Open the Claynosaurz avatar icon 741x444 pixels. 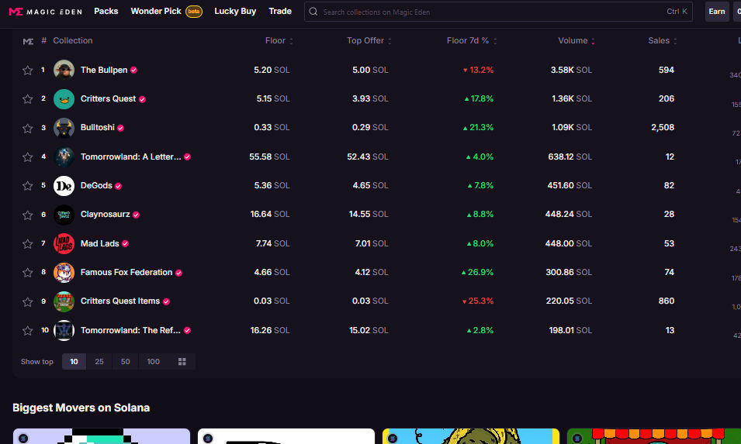(64, 215)
